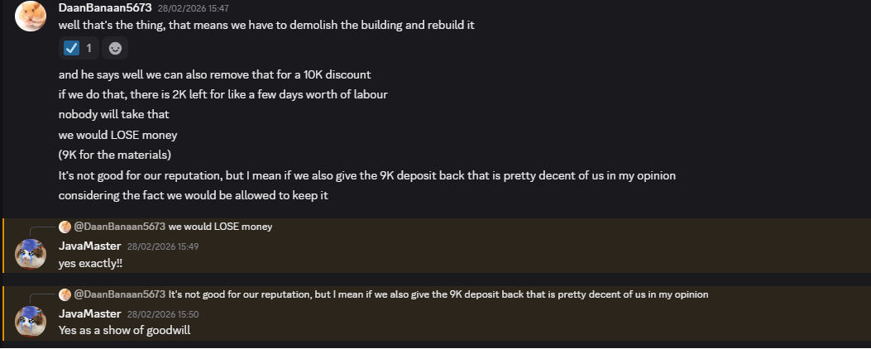
Task: Click small reply avatar before "we would LOSE money" quote
Action: click(x=65, y=227)
